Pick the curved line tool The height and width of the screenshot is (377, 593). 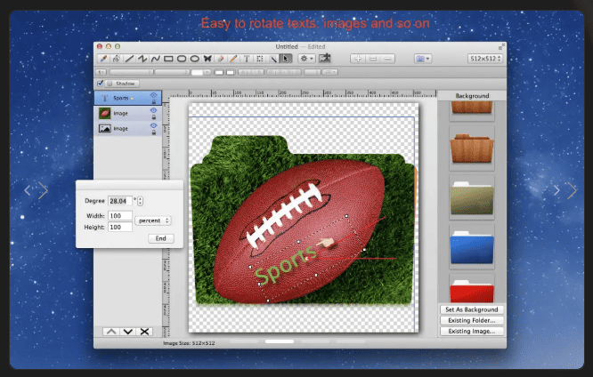click(x=156, y=59)
